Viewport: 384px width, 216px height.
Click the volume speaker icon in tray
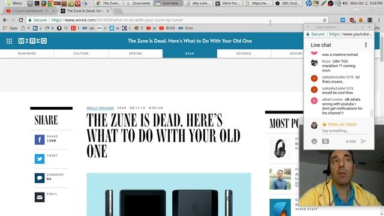(345, 3)
